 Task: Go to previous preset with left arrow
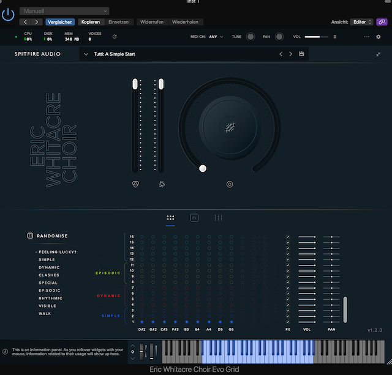click(x=25, y=22)
